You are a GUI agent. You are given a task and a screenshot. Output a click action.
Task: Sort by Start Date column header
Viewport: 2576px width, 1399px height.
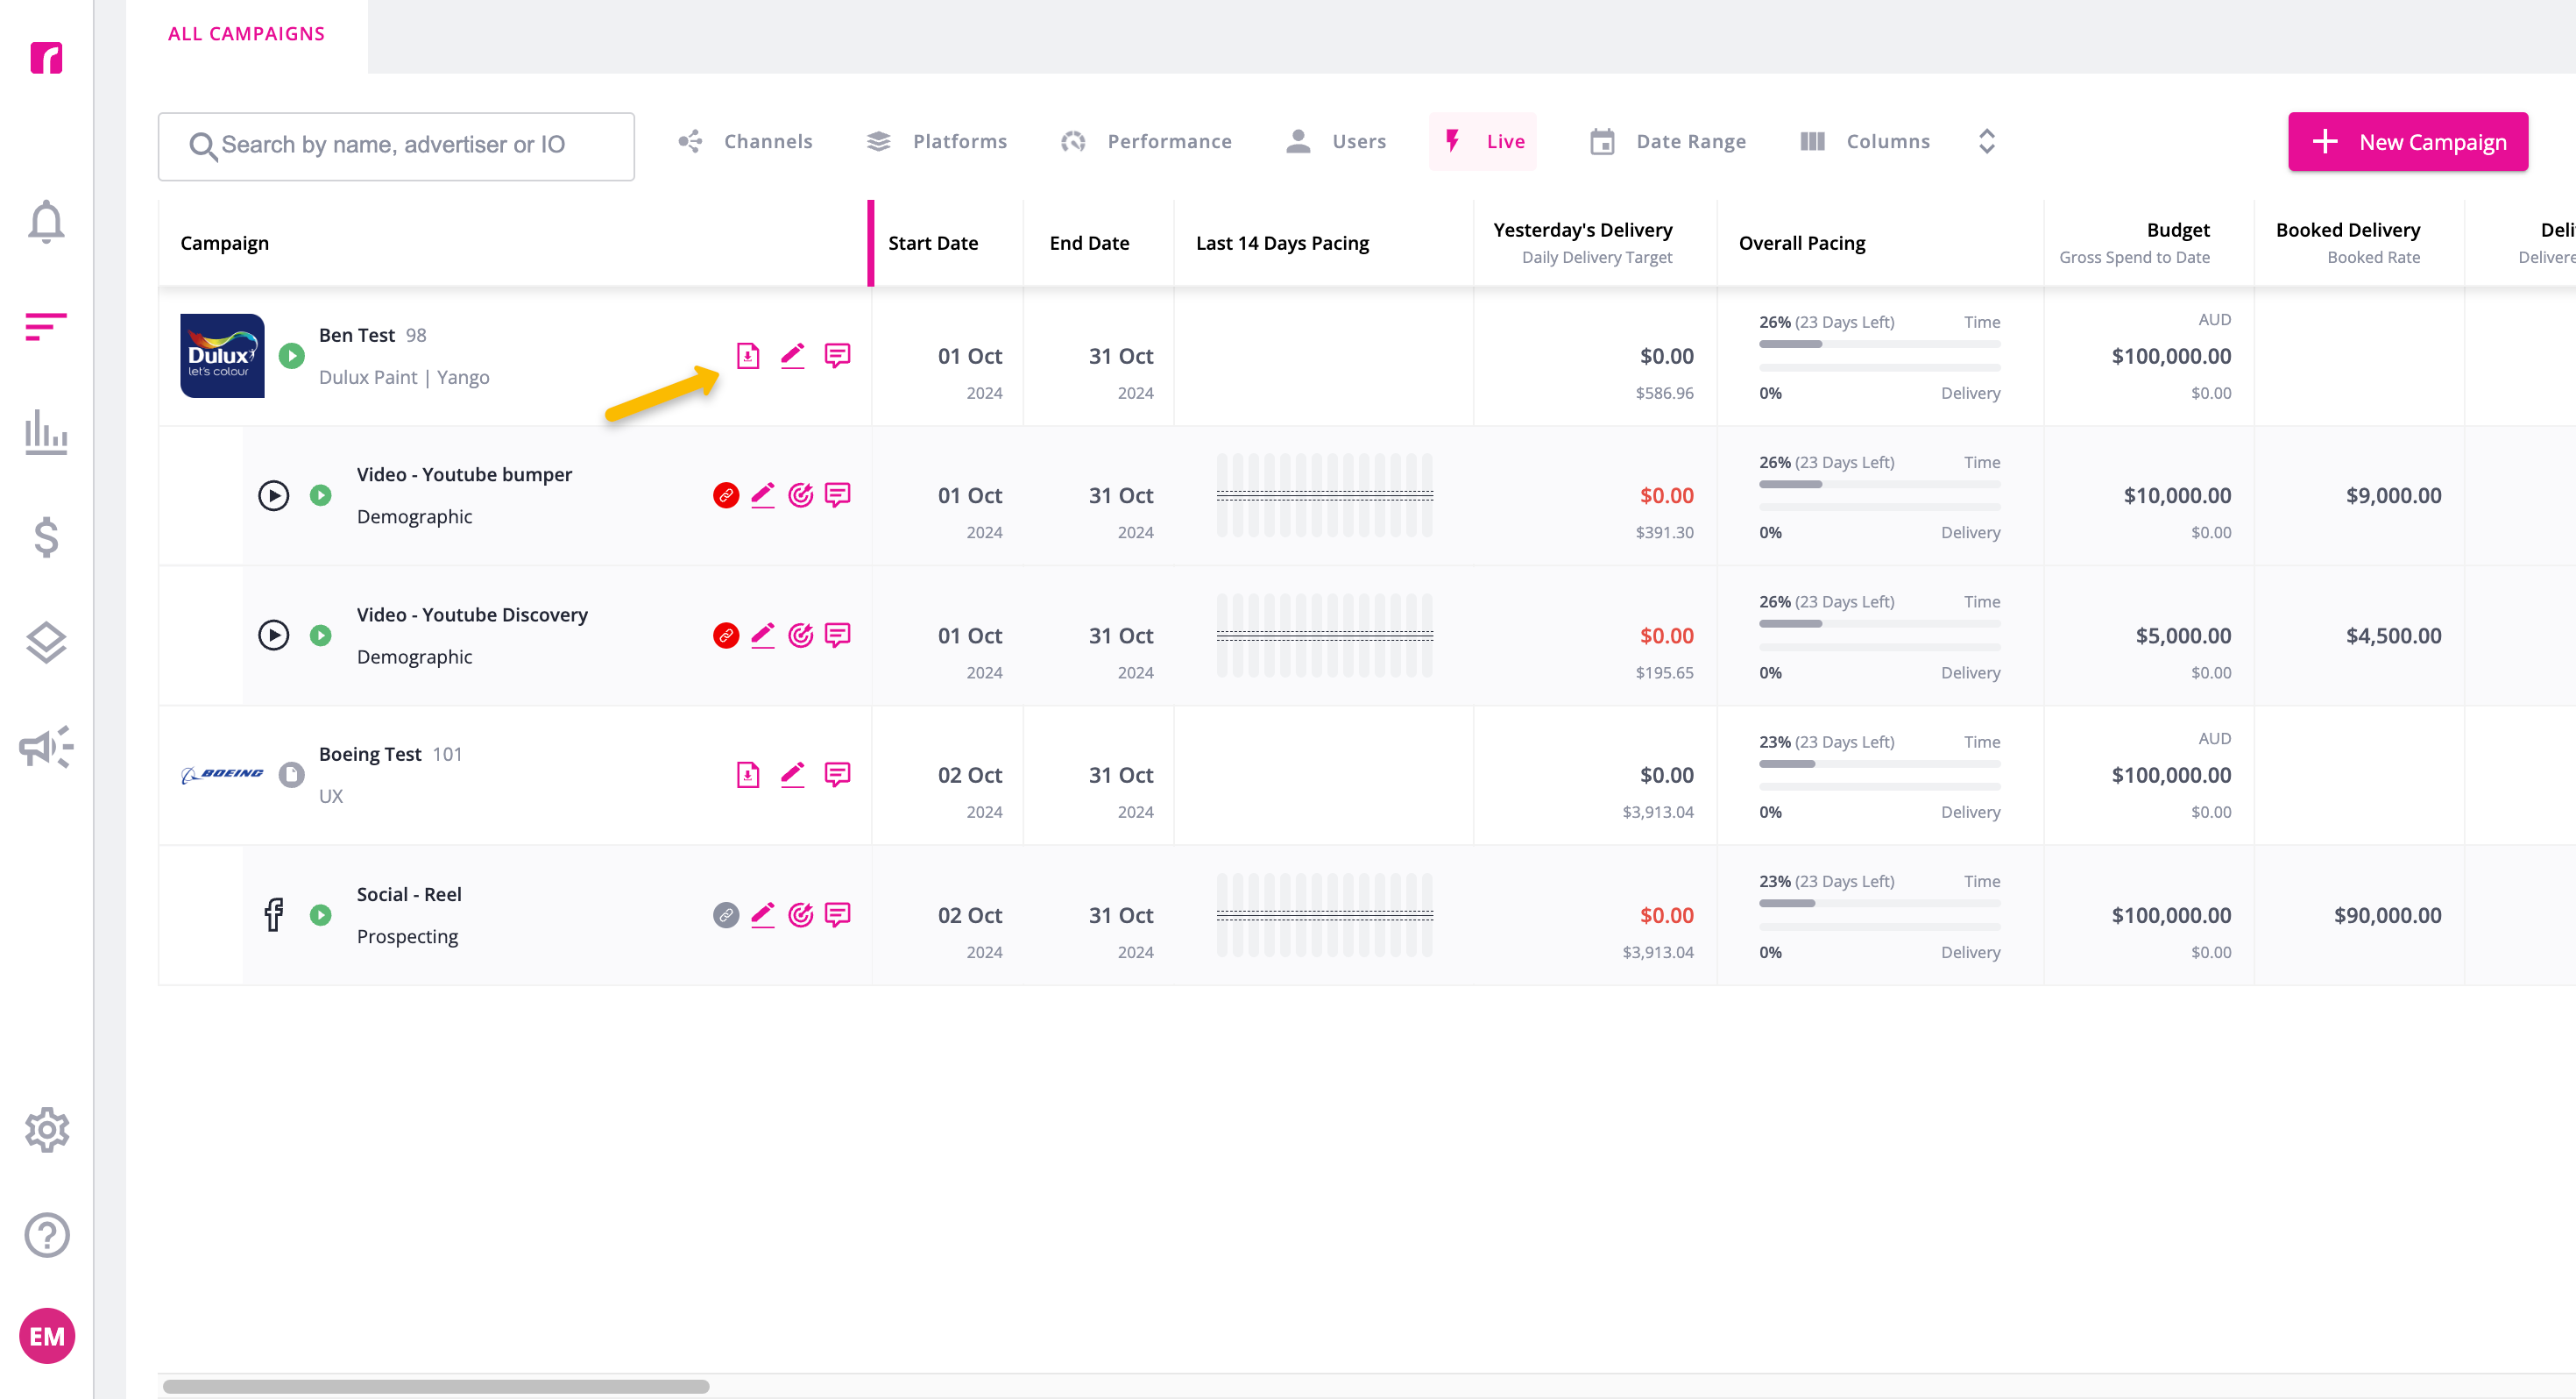point(933,243)
